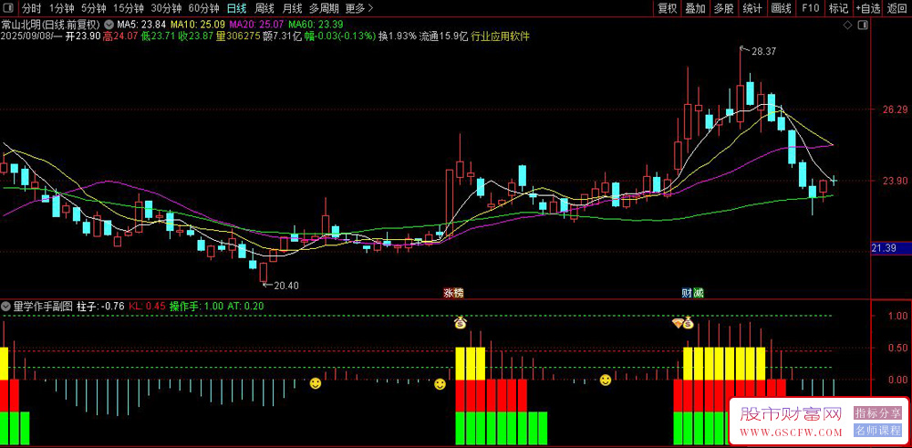The image size is (912, 448).
Task: Switch to 月线 monthly chart
Action: [292, 8]
